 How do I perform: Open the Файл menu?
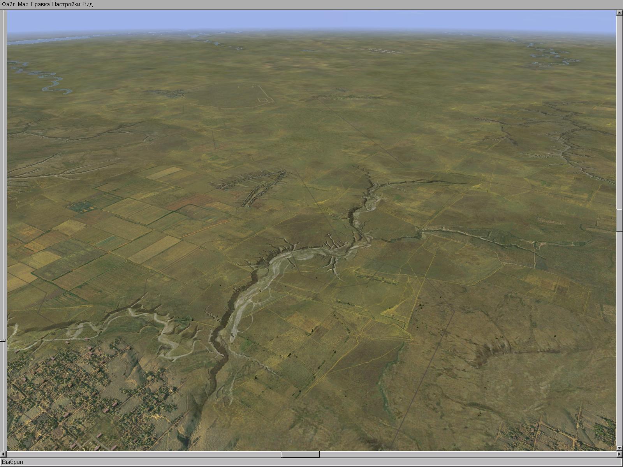(x=9, y=4)
